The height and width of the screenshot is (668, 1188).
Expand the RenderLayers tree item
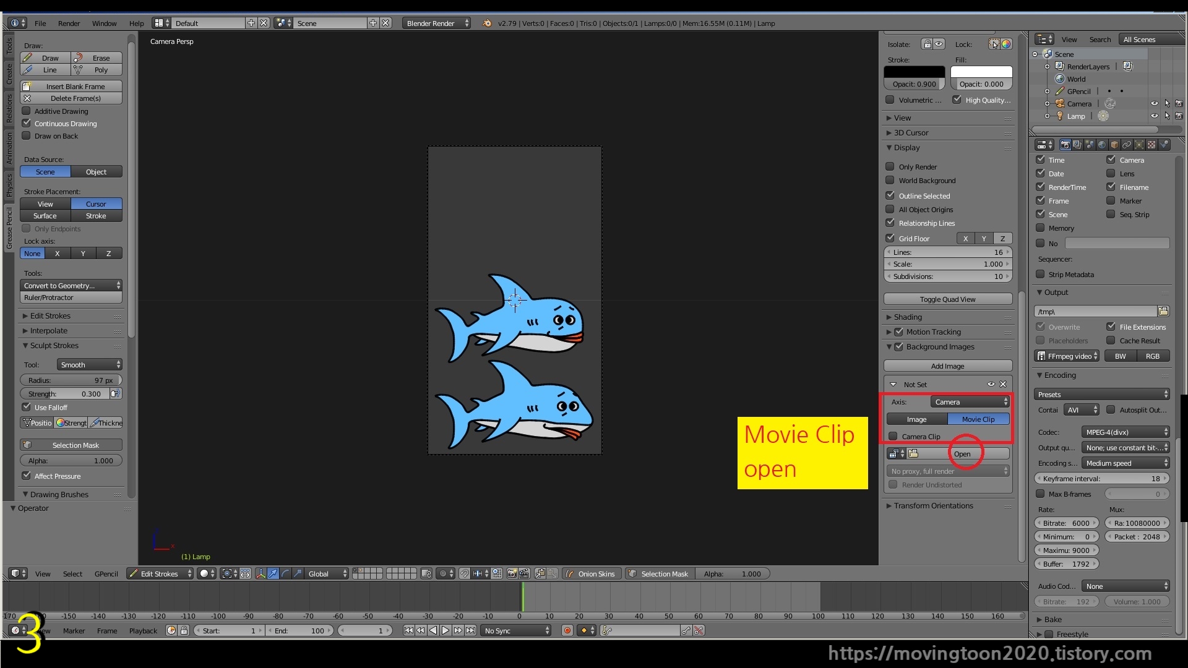point(1048,66)
